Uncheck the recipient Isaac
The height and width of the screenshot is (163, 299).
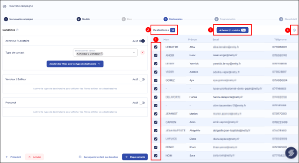pyautogui.click(x=156, y=55)
